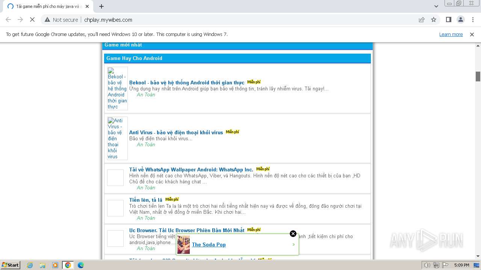Open Uc Browser Phiên Bản Mới Nhất link
481x270 pixels.
pos(187,230)
